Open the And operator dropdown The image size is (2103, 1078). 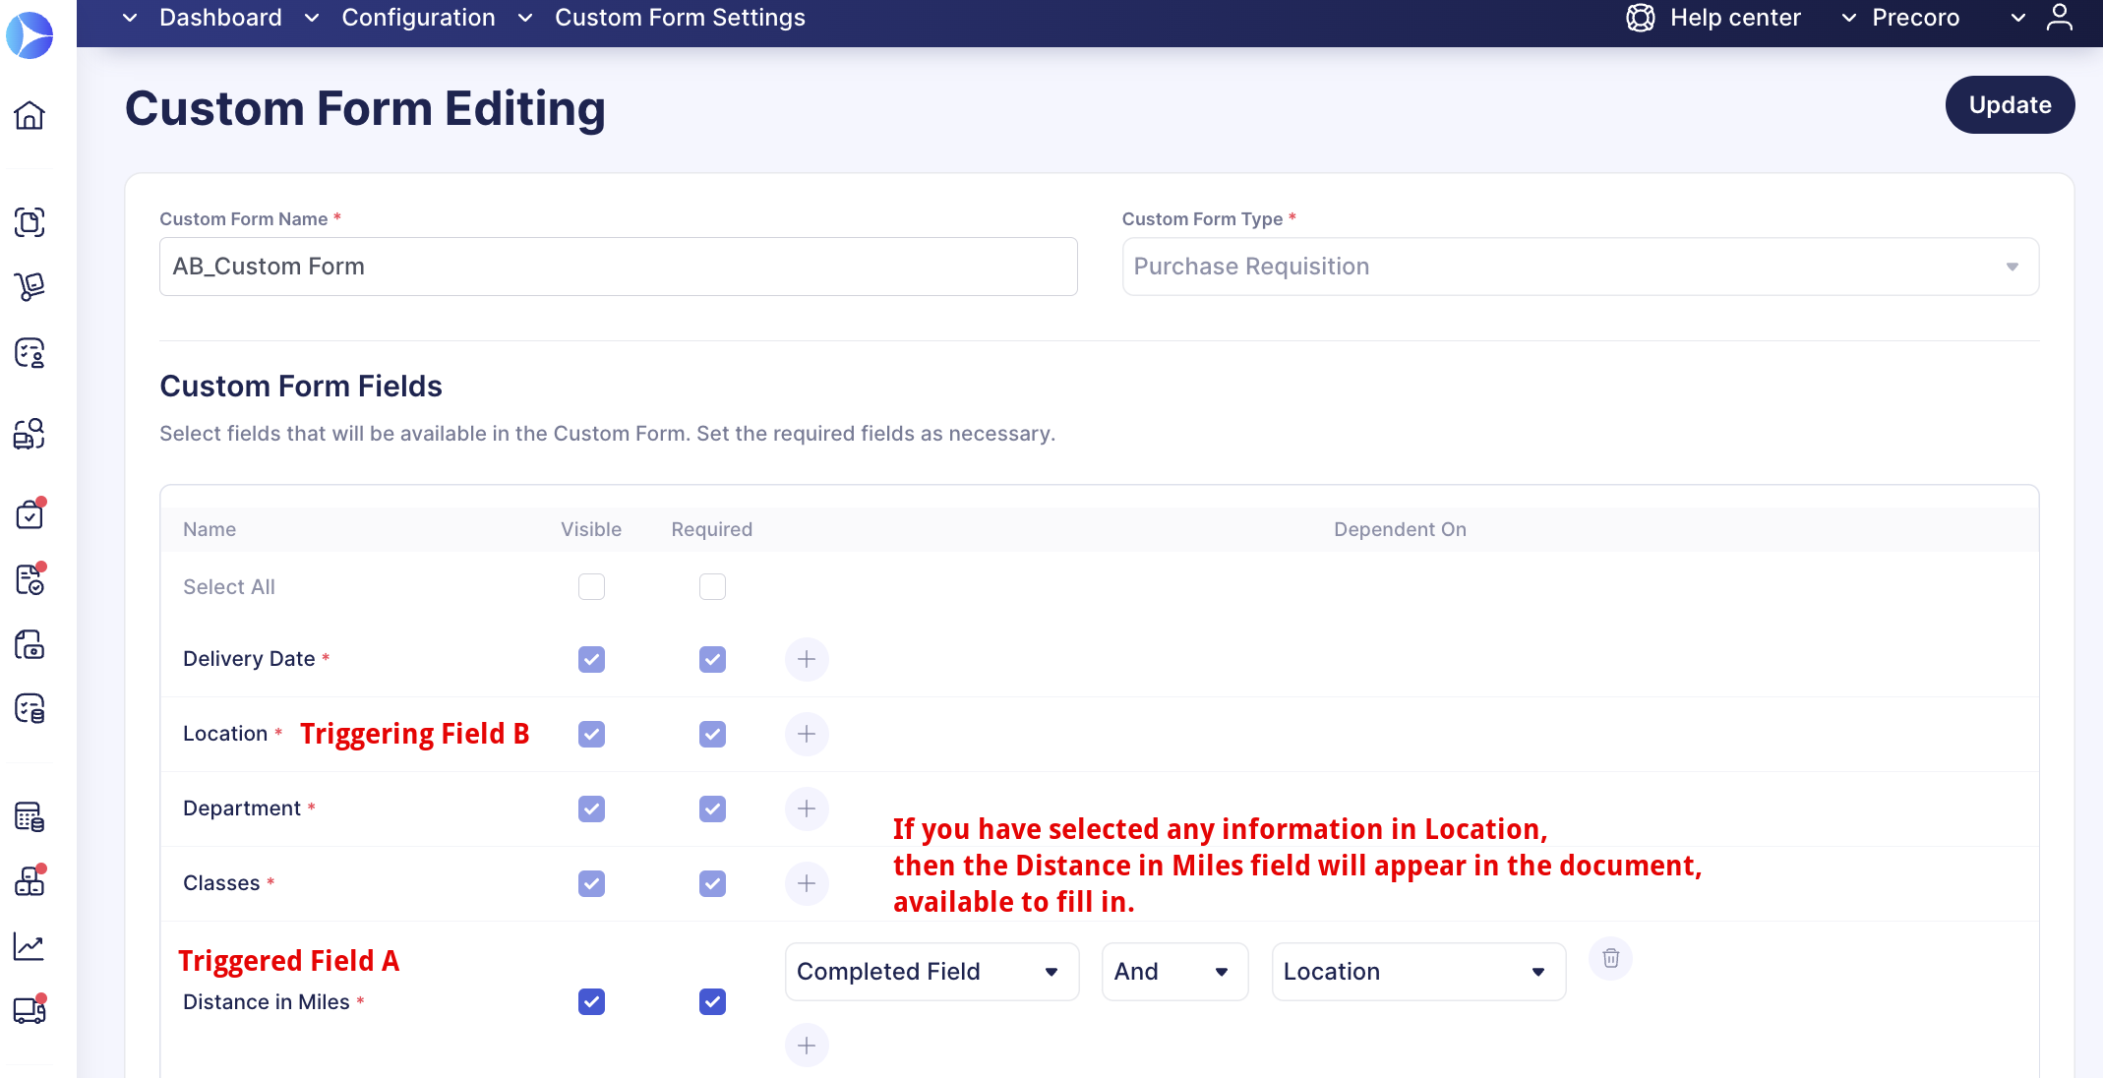coord(1174,972)
